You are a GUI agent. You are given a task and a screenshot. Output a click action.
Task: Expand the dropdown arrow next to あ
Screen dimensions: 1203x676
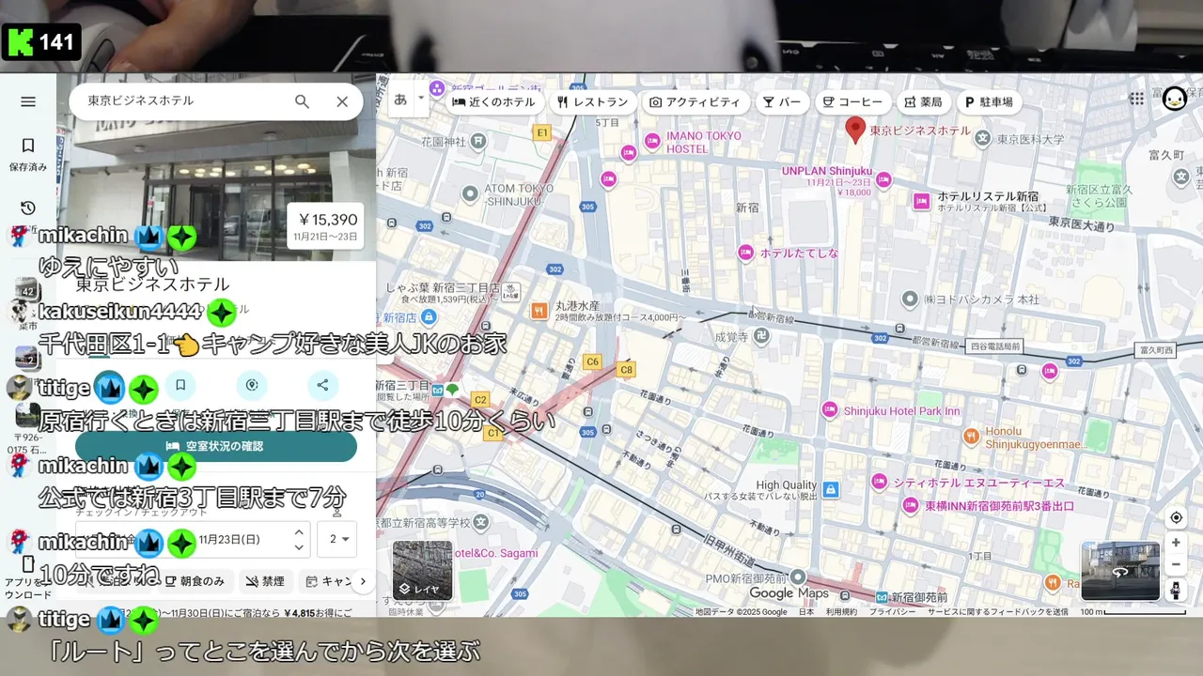click(421, 98)
